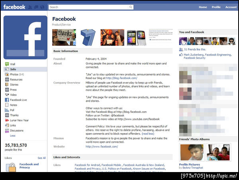Open Facebook Engineering link
Viewport: 239px width, 180px height.
pos(218,55)
